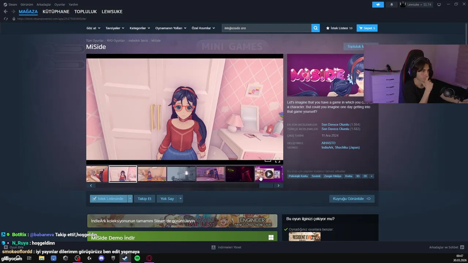Click the Windows icon on demo download bar
This screenshot has width=468, height=263.
271,237
